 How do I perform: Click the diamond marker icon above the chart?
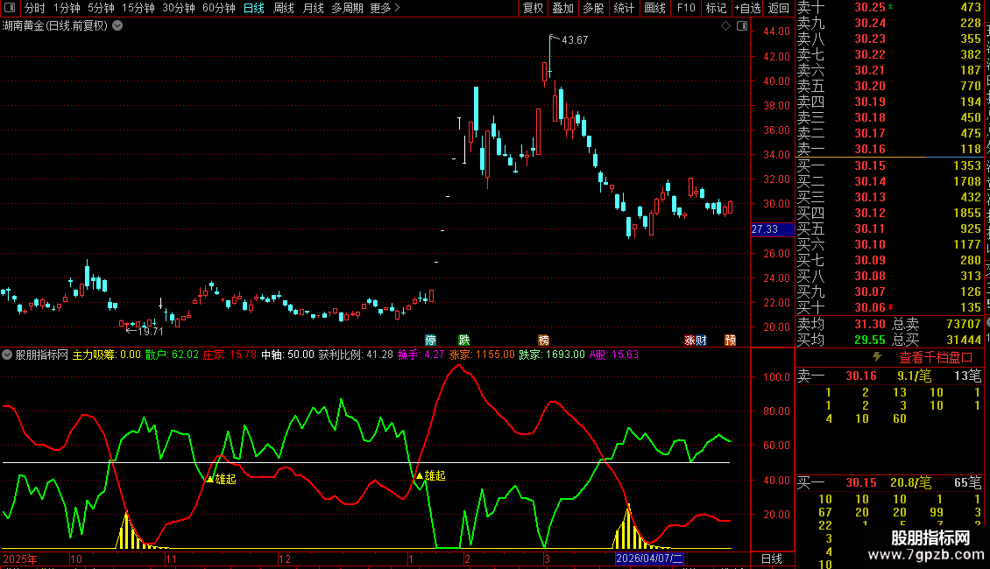725,26
